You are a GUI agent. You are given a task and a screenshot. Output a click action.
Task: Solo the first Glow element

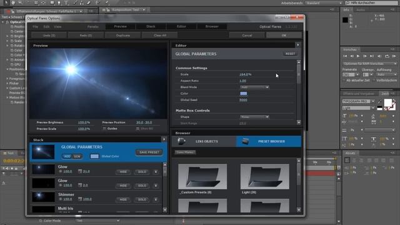(142, 172)
